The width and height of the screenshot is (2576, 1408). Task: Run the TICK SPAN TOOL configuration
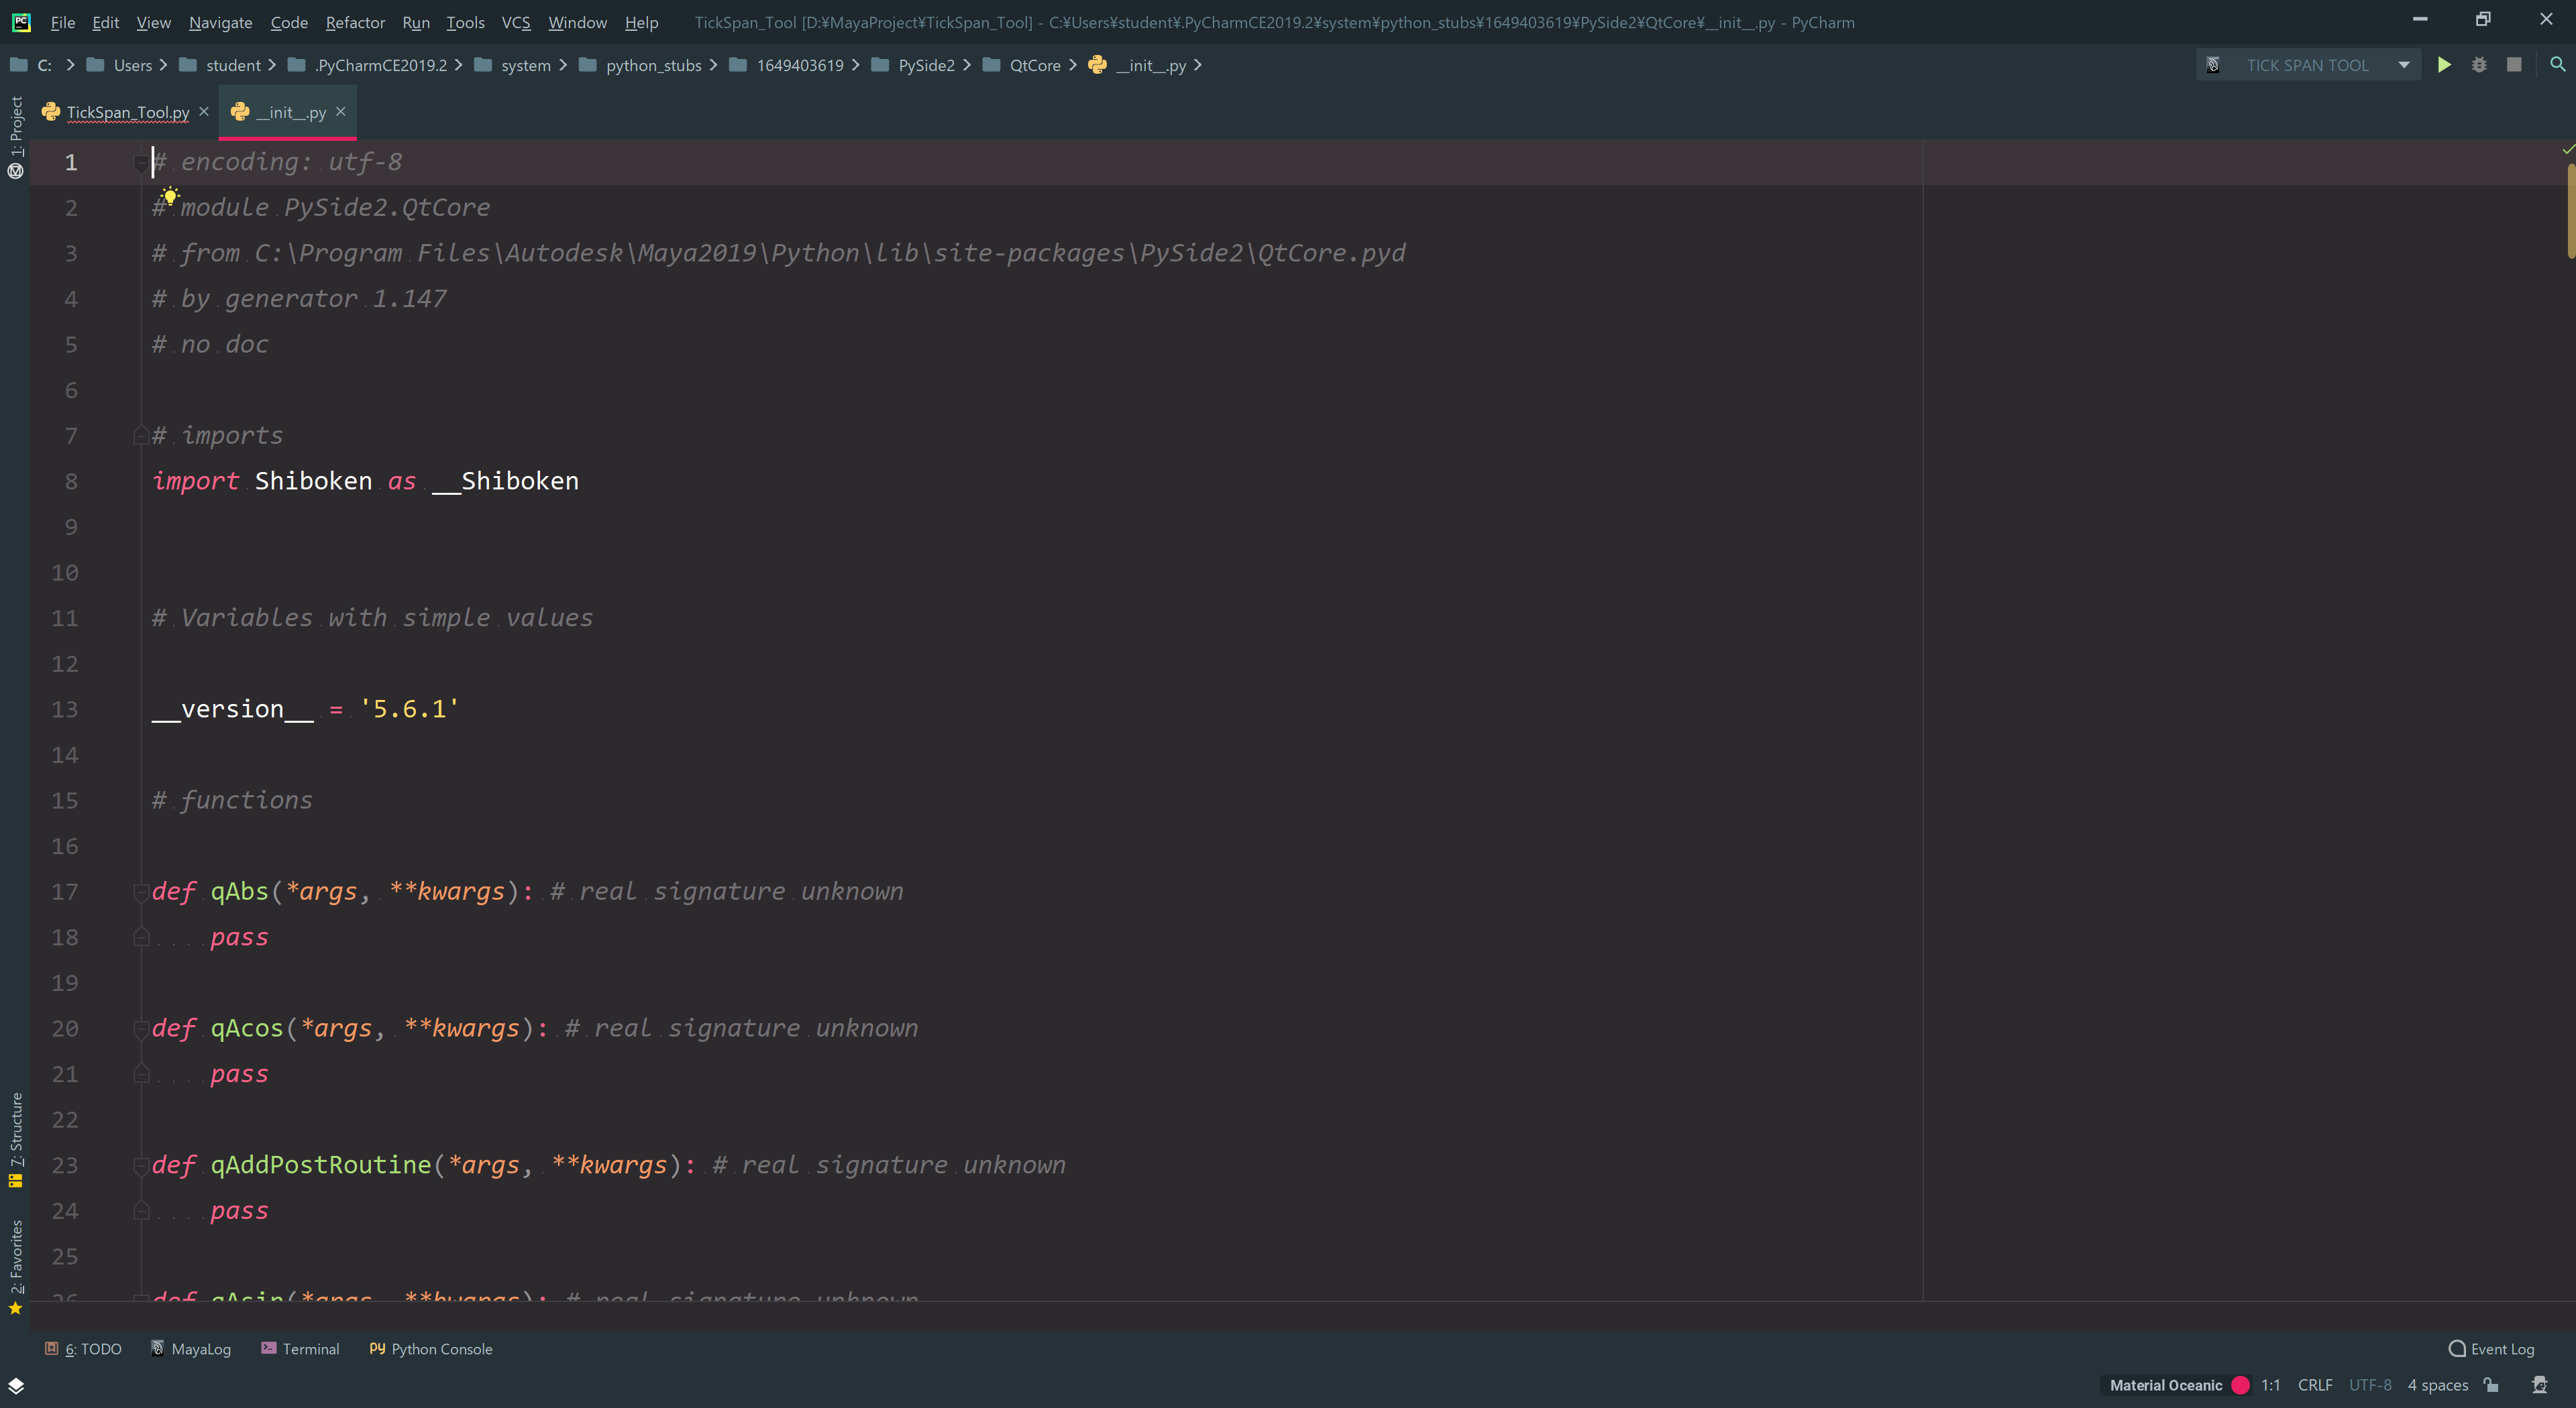click(2443, 65)
